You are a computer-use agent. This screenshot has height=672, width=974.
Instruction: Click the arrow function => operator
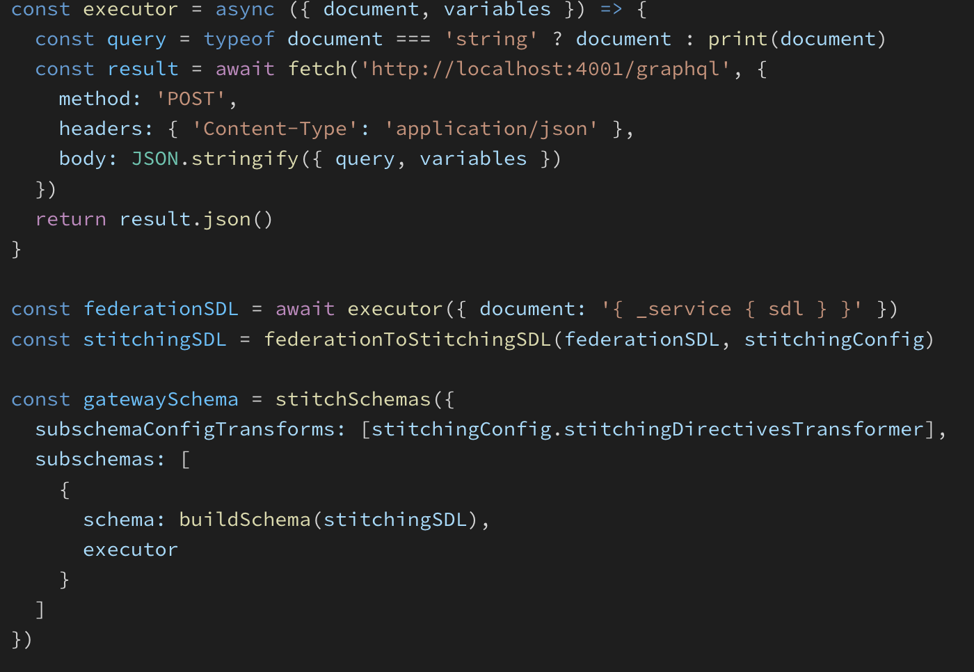coord(611,10)
